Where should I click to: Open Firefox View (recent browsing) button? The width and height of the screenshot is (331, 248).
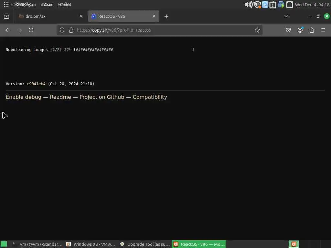[x=6, y=16]
